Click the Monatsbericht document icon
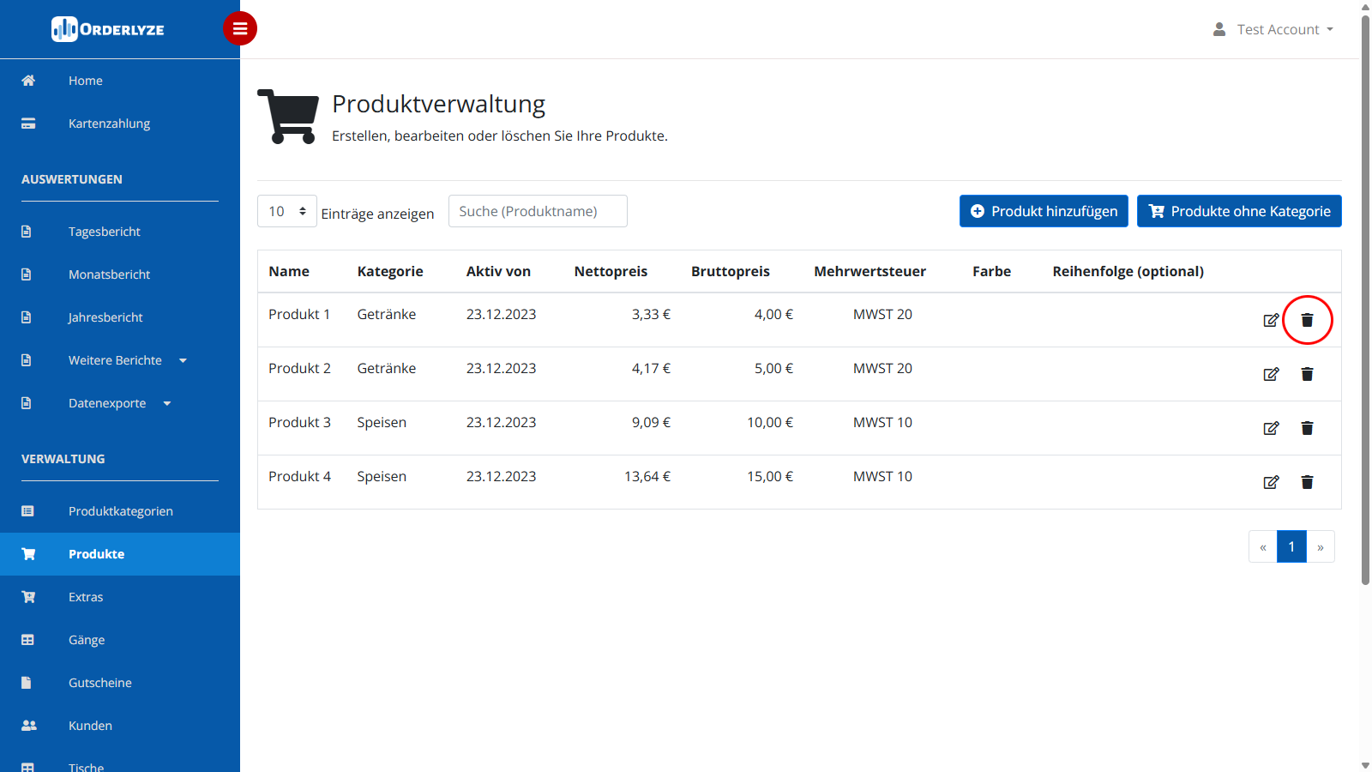This screenshot has height=772, width=1372. [26, 274]
